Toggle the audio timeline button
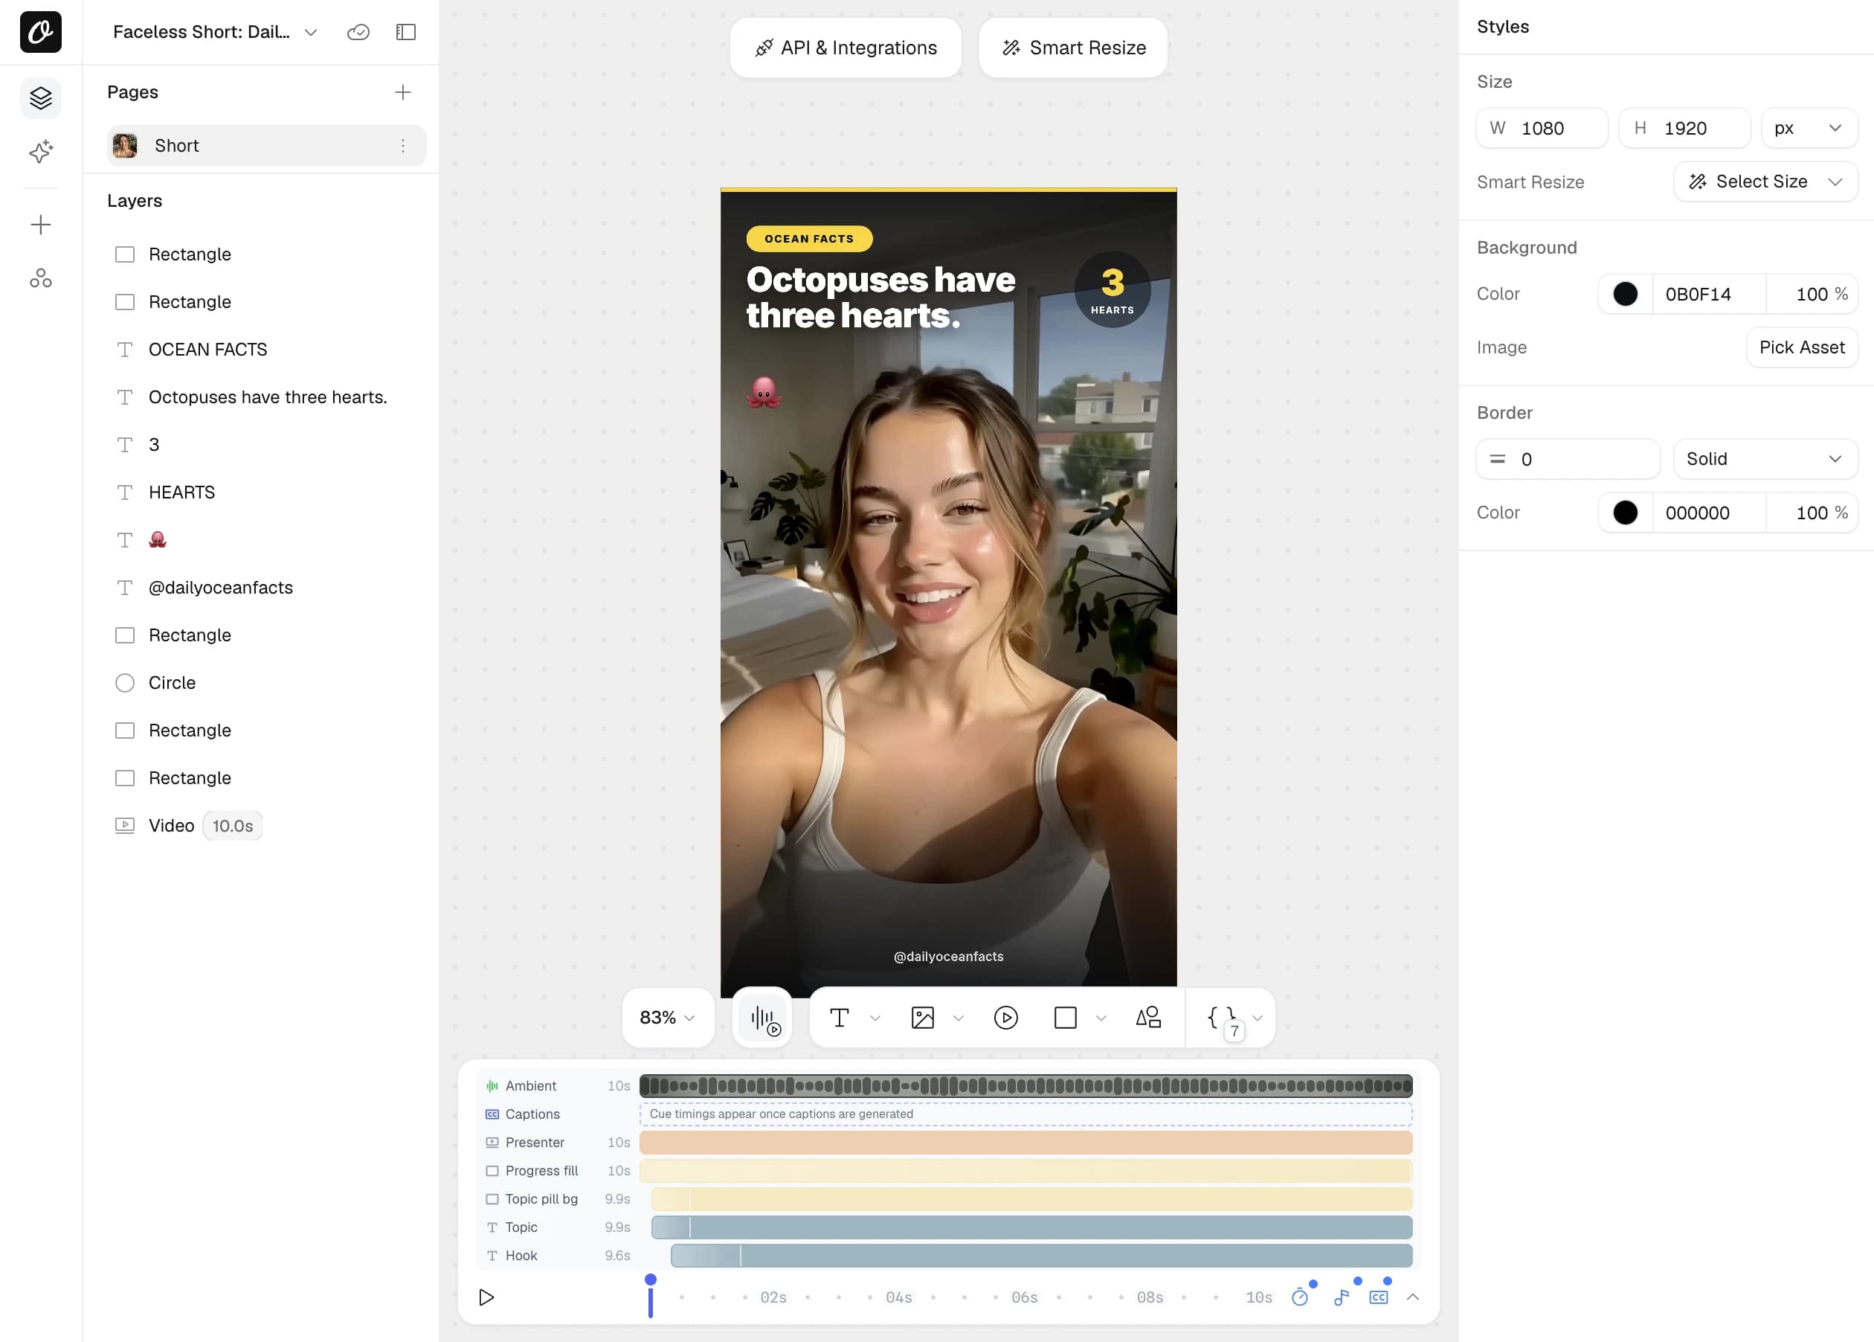1874x1342 pixels. point(763,1017)
